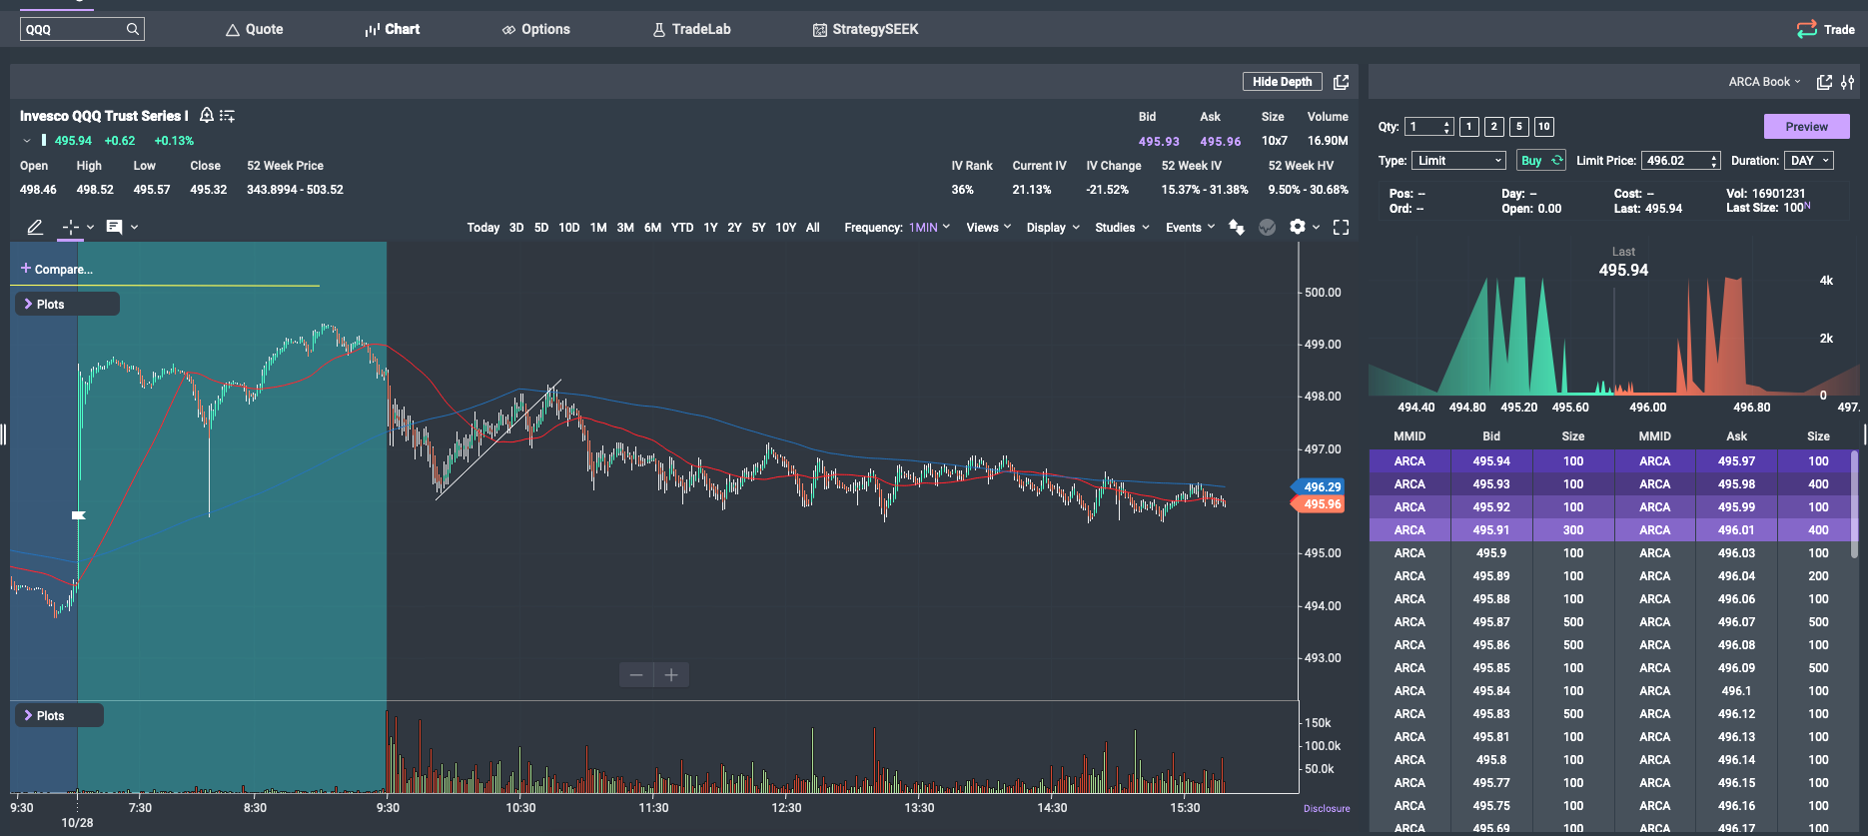Open the Frequency 1MIN dropdown

pyautogui.click(x=929, y=228)
